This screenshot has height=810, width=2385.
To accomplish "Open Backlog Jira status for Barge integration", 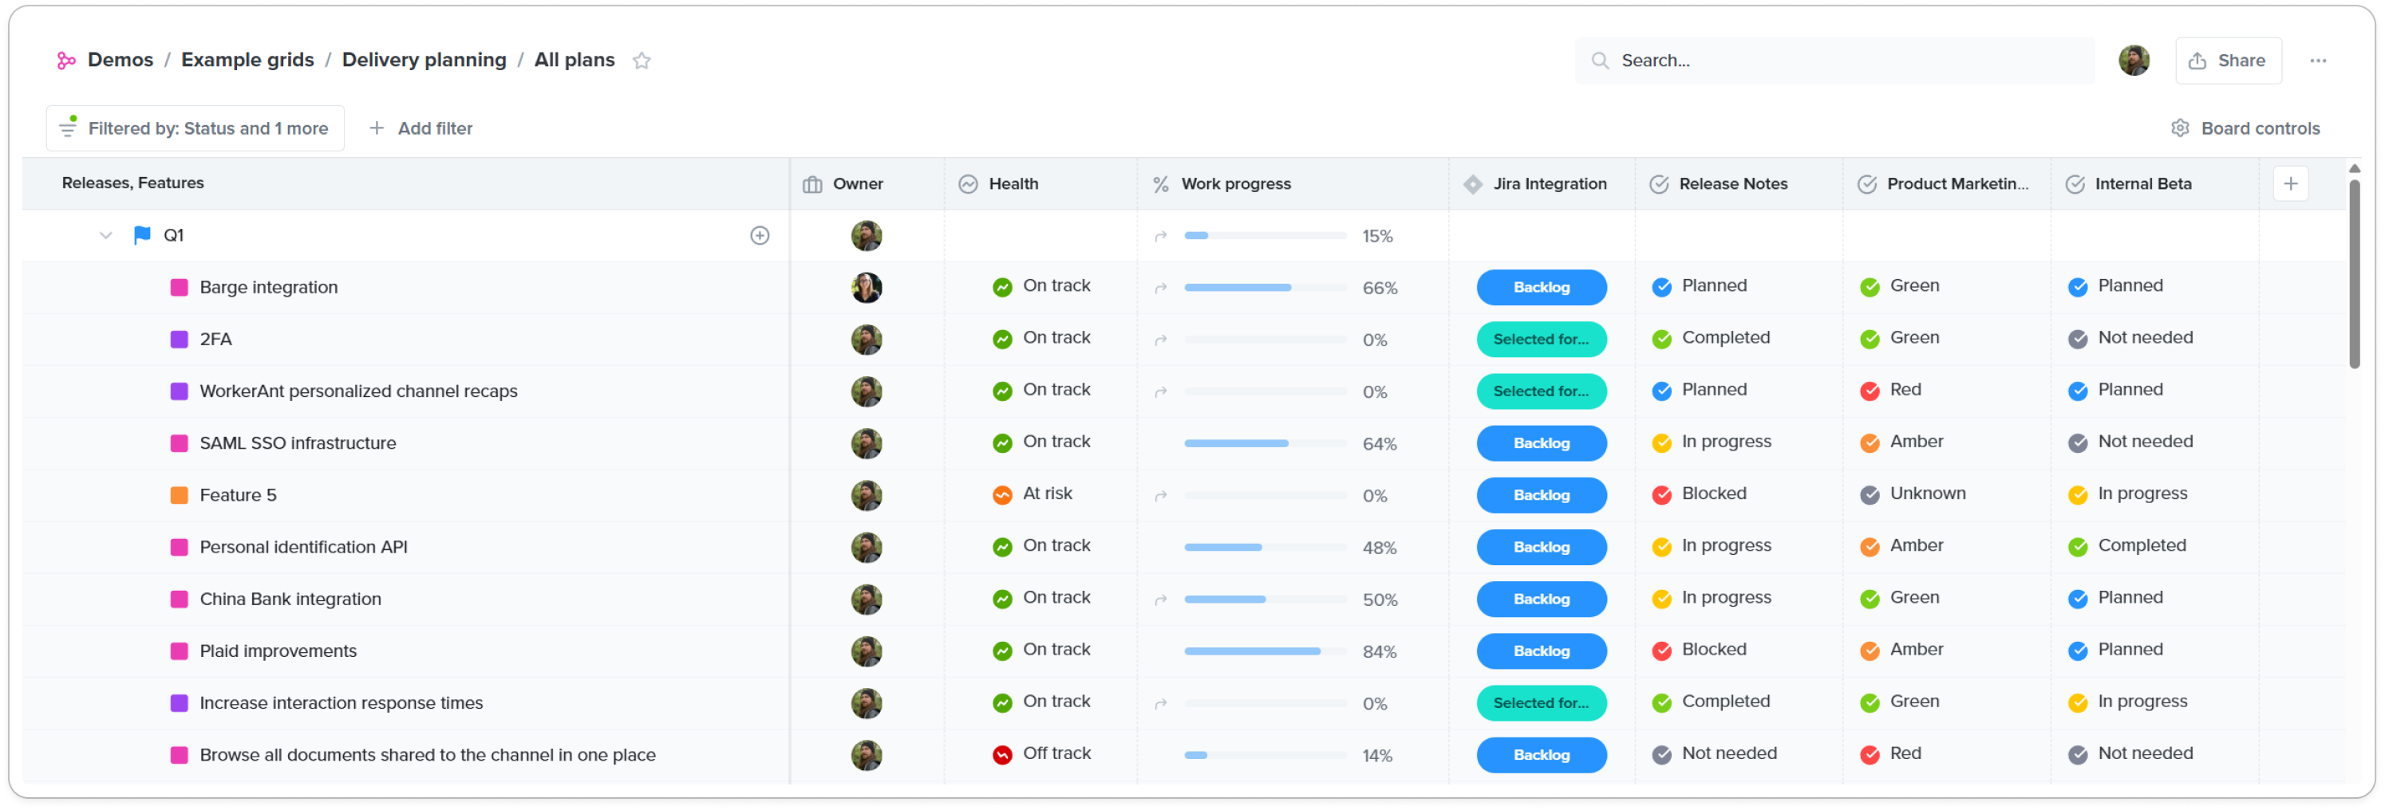I will [x=1541, y=287].
